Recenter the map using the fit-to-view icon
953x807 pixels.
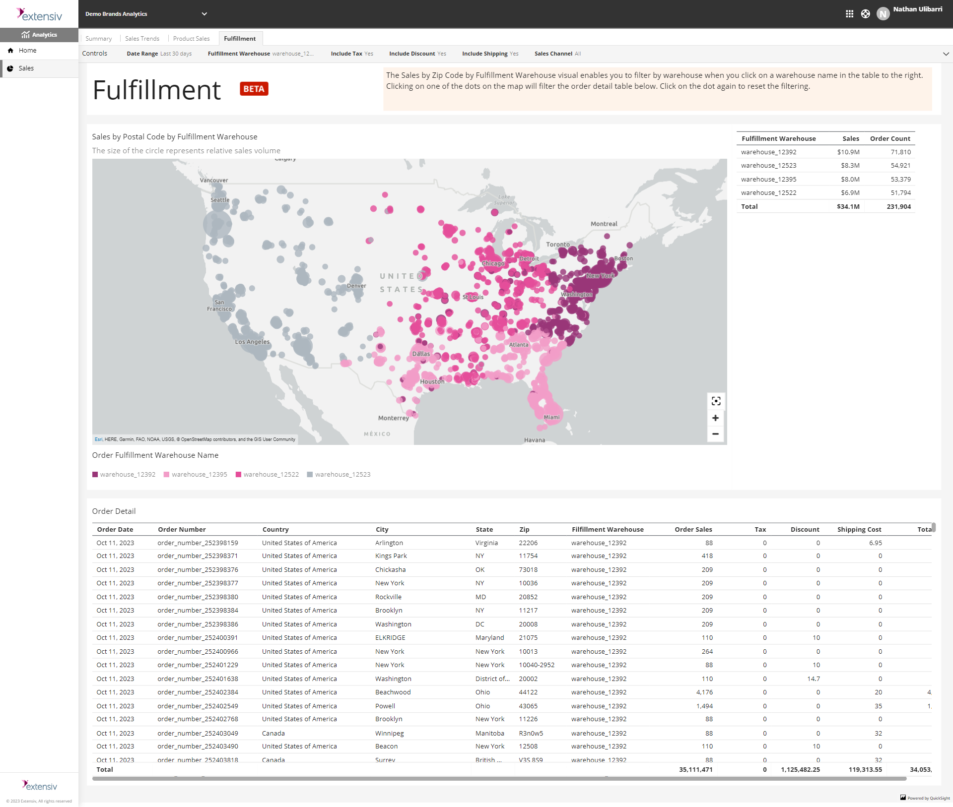coord(716,401)
